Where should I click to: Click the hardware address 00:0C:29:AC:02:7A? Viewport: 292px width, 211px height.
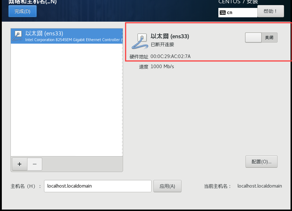170,56
